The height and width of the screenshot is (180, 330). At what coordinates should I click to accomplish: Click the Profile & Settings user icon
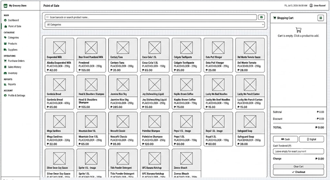point(5,95)
